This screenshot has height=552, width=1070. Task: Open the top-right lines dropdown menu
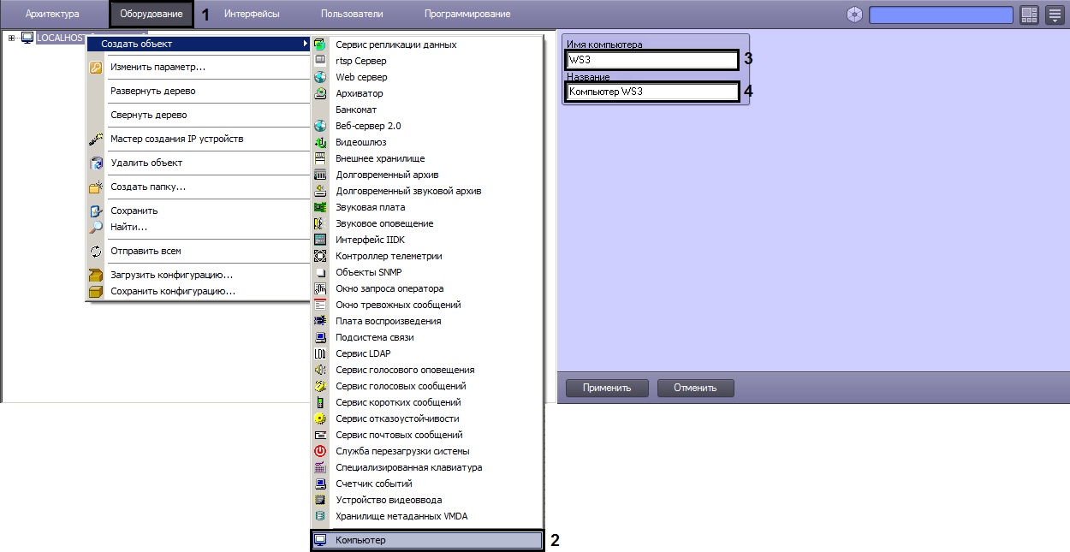(x=1054, y=15)
